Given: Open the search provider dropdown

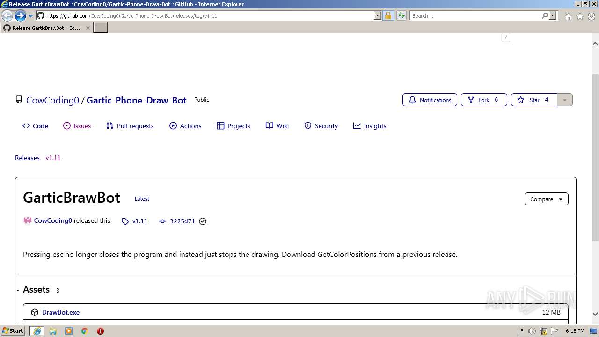Looking at the screenshot, I should (553, 15).
